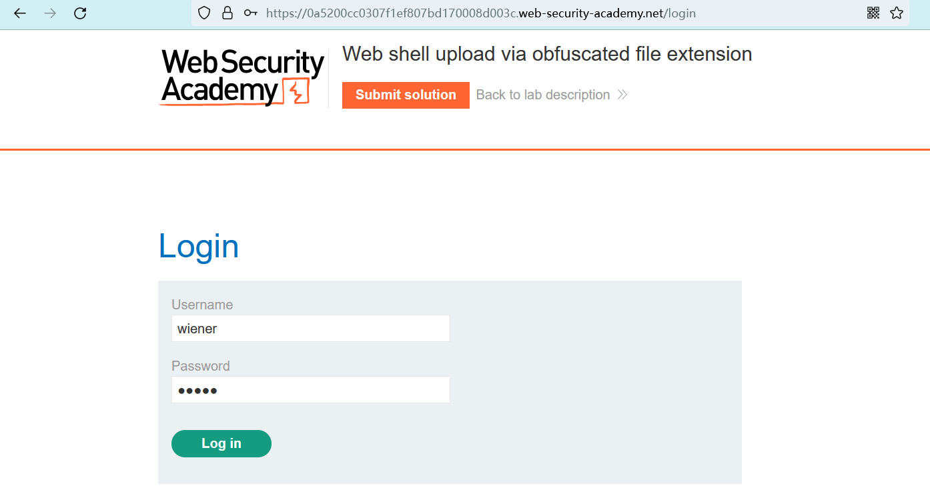The height and width of the screenshot is (504, 930).
Task: Click the double chevron beside lab description
Action: [x=622, y=95]
